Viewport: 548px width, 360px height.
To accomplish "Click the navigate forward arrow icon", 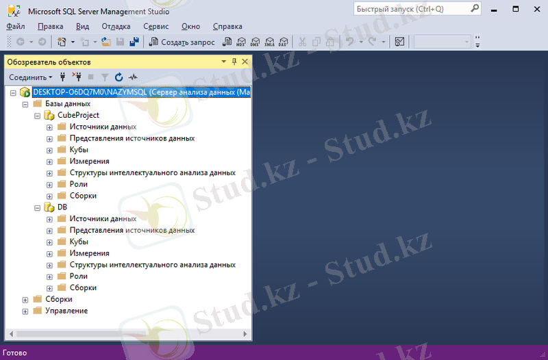I will pyautogui.click(x=42, y=42).
